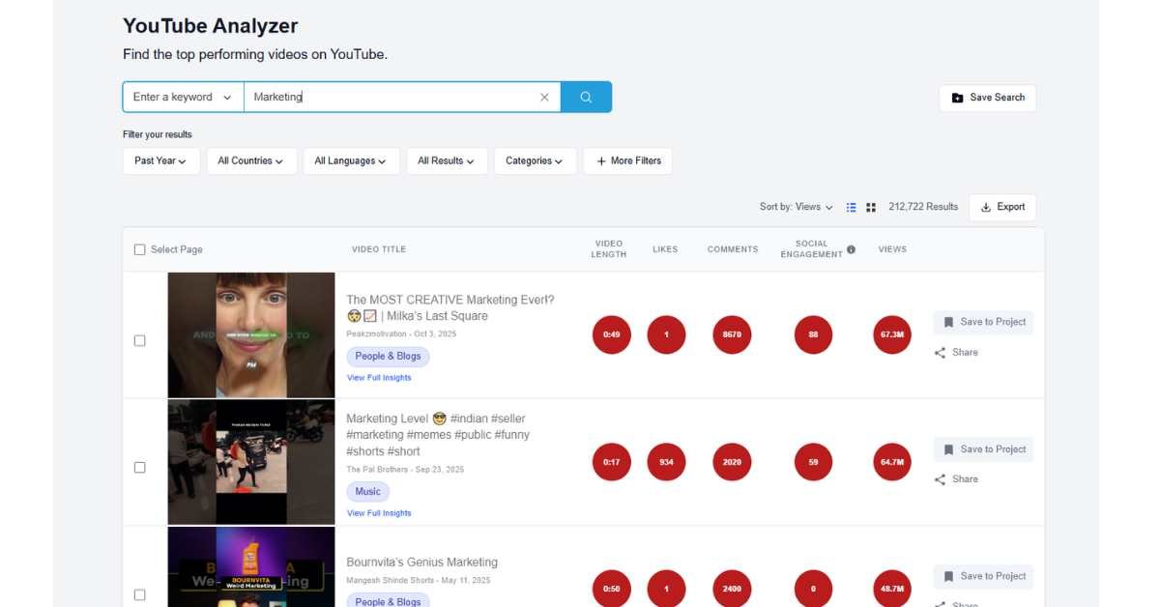The width and height of the screenshot is (1160, 607).
Task: Open the Marketing Level video thumbnail
Action: [x=251, y=462]
